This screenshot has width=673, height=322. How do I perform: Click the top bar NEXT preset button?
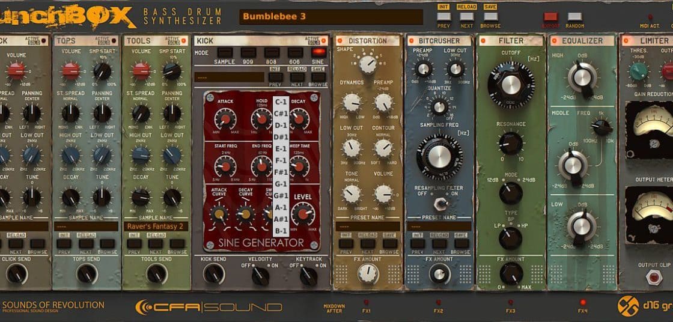click(466, 17)
